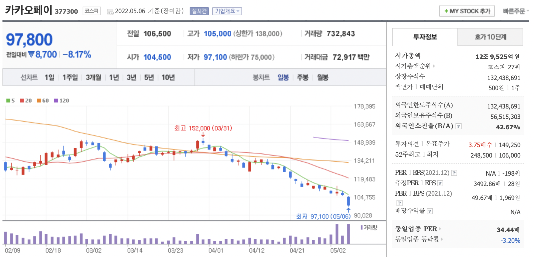The height and width of the screenshot is (257, 534).
Task: Click the 최저 97,100 (05/06) chart marker
Action: 323,216
